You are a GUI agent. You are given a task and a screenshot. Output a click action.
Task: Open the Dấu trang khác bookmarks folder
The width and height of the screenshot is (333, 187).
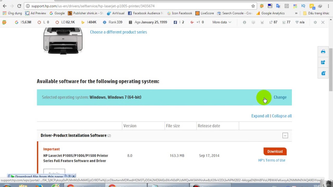pyautogui.click(x=316, y=13)
